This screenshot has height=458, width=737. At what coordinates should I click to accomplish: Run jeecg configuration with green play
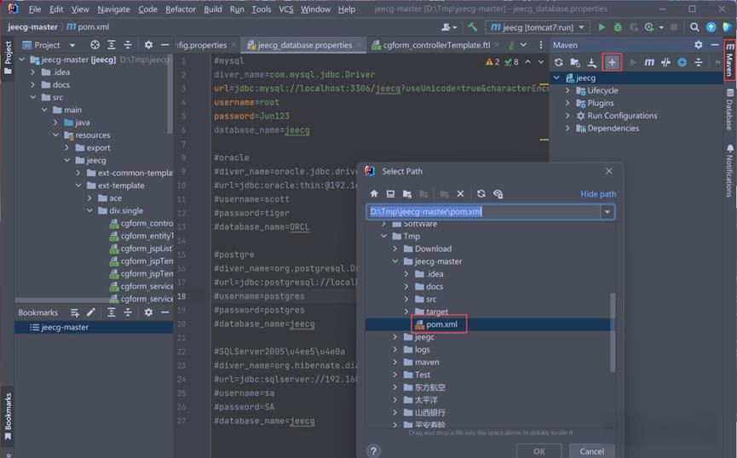tap(602, 27)
